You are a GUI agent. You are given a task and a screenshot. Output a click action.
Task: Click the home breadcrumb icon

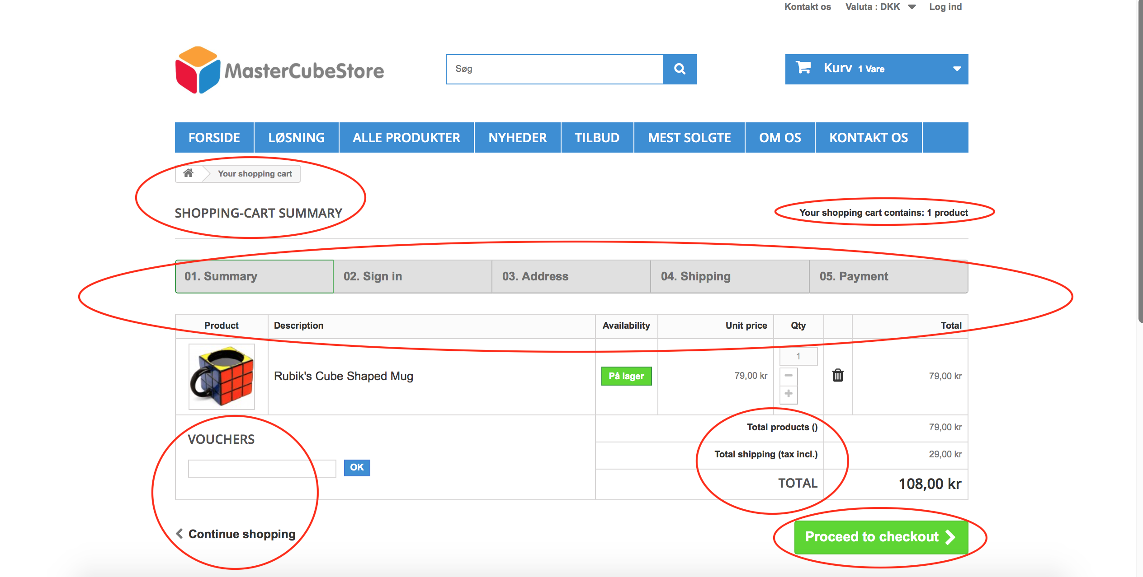(189, 173)
